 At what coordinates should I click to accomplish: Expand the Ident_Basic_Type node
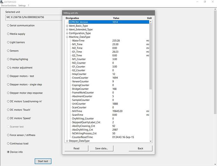point(67,26)
